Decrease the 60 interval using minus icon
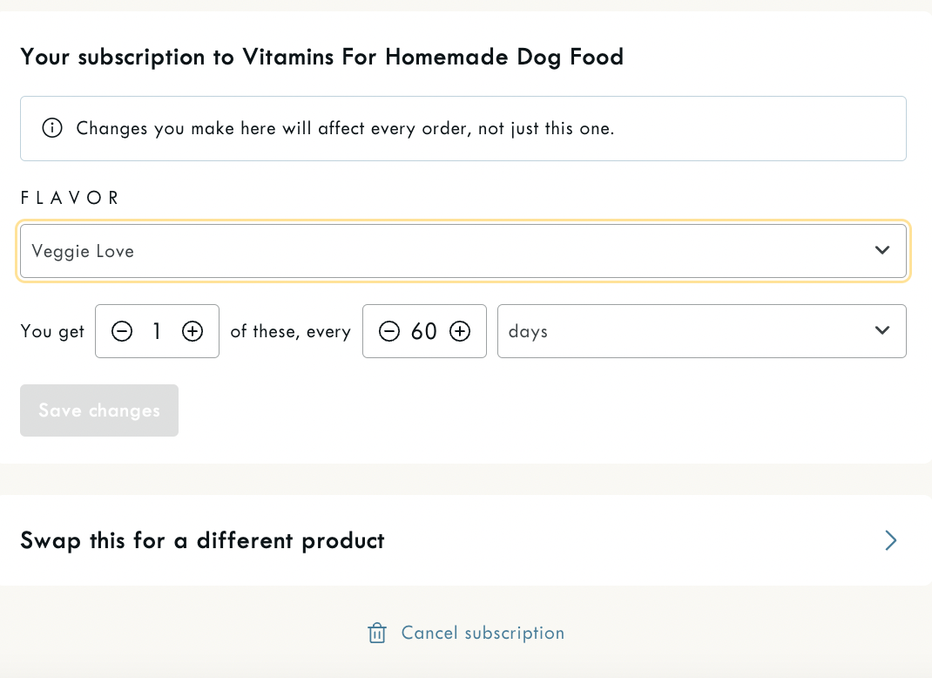Image resolution: width=932 pixels, height=678 pixels. [x=389, y=331]
